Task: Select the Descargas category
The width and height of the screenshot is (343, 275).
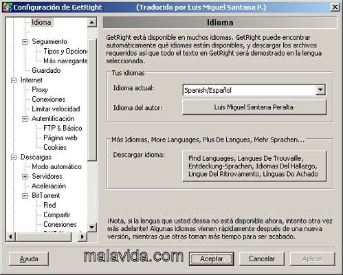Action: [x=36, y=157]
